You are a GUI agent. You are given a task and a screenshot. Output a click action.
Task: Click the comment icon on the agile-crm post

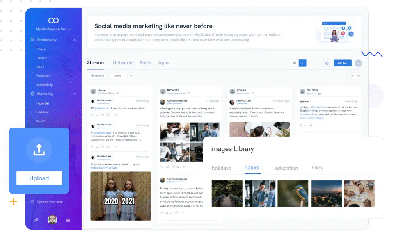pos(311,125)
